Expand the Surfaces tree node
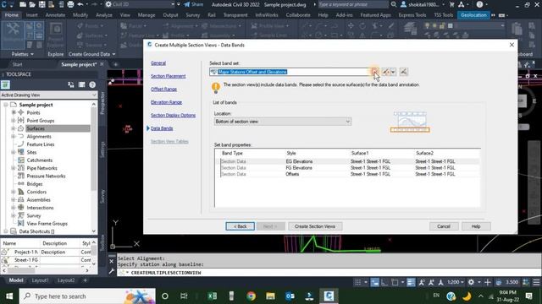The height and width of the screenshot is (304, 542). [14, 128]
